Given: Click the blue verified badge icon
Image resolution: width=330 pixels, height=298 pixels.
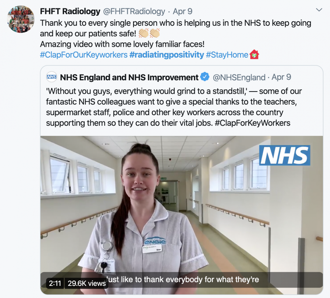Looking at the screenshot, I should 205,77.
